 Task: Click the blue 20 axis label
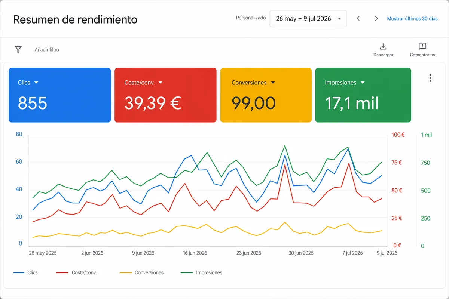[x=19, y=217]
